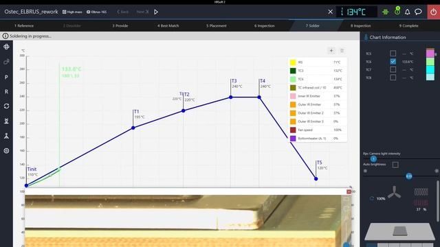
Task: Open the notifications bell
Action: point(407,12)
